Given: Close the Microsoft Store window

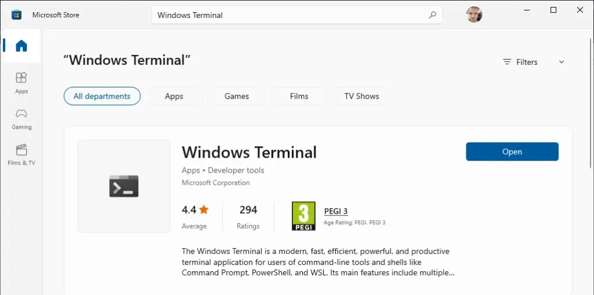Looking at the screenshot, I should 580,10.
